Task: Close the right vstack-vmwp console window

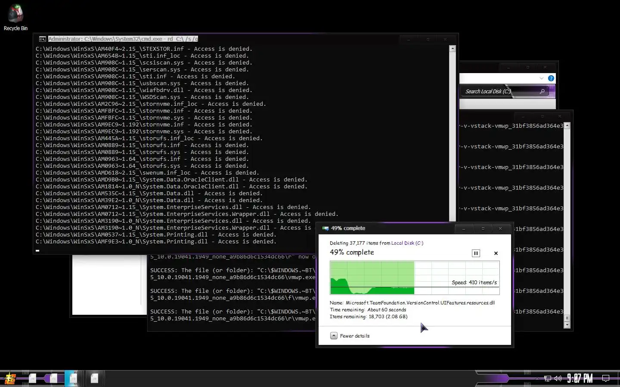Action: point(560,117)
